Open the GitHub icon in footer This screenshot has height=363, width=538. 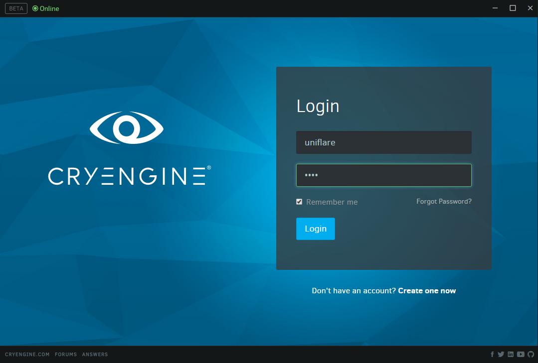531,355
